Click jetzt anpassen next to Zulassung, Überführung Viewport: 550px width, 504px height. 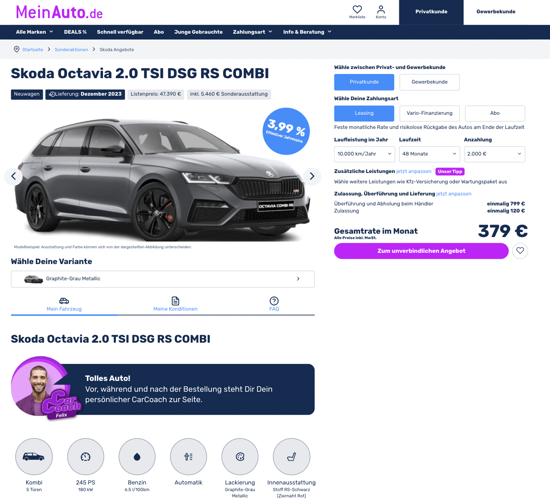[454, 194]
